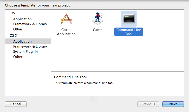Select the Game template sprite icon
The height and width of the screenshot is (112, 189).
[98, 18]
